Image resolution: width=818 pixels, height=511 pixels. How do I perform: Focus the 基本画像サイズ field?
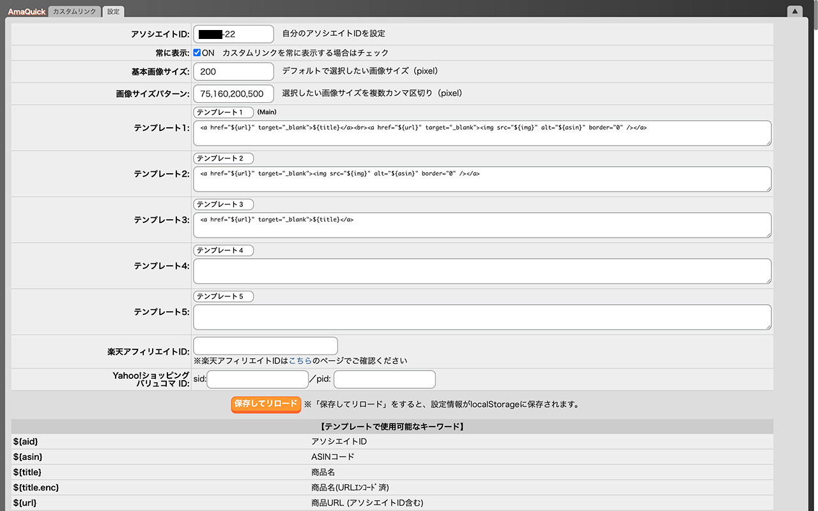pyautogui.click(x=233, y=72)
